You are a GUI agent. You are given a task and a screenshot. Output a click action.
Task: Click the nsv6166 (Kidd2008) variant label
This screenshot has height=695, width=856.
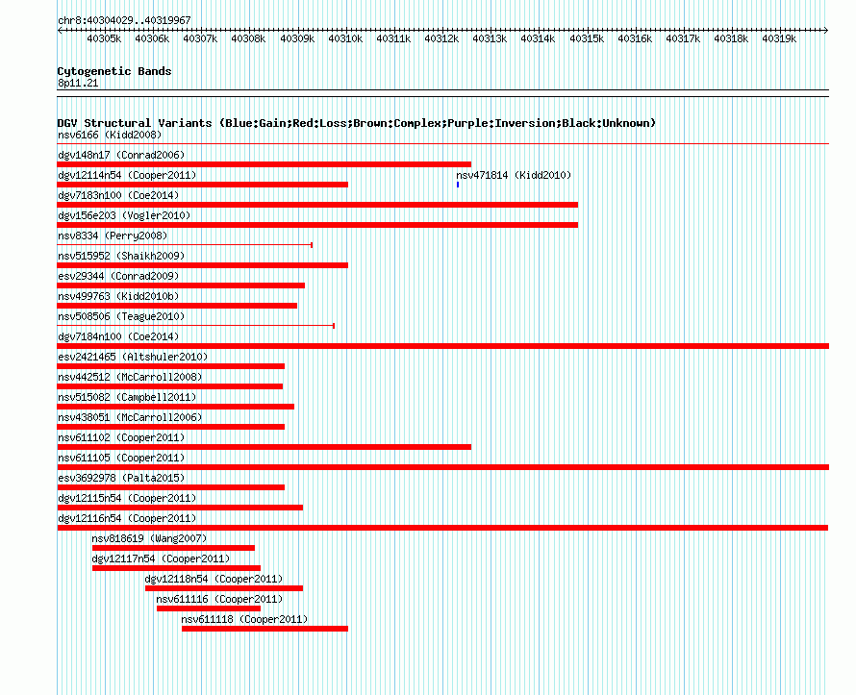[x=110, y=136]
